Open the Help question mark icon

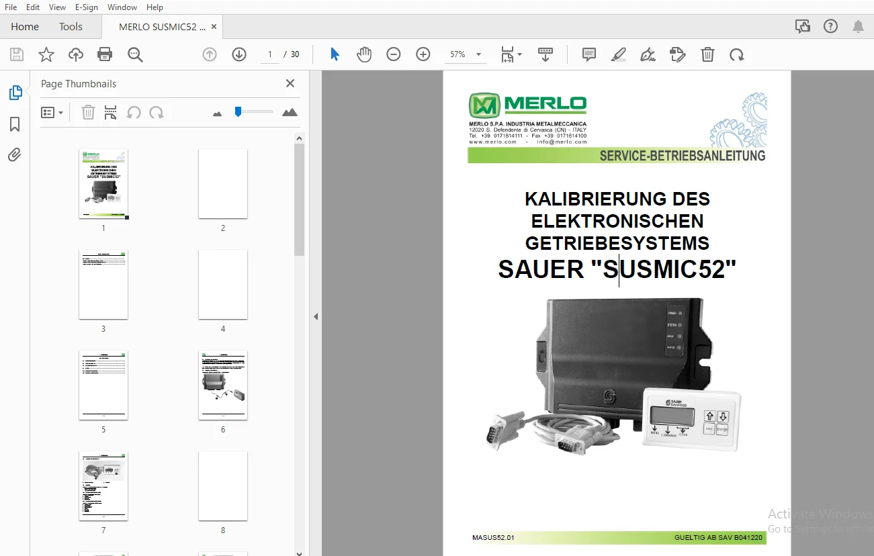[831, 26]
